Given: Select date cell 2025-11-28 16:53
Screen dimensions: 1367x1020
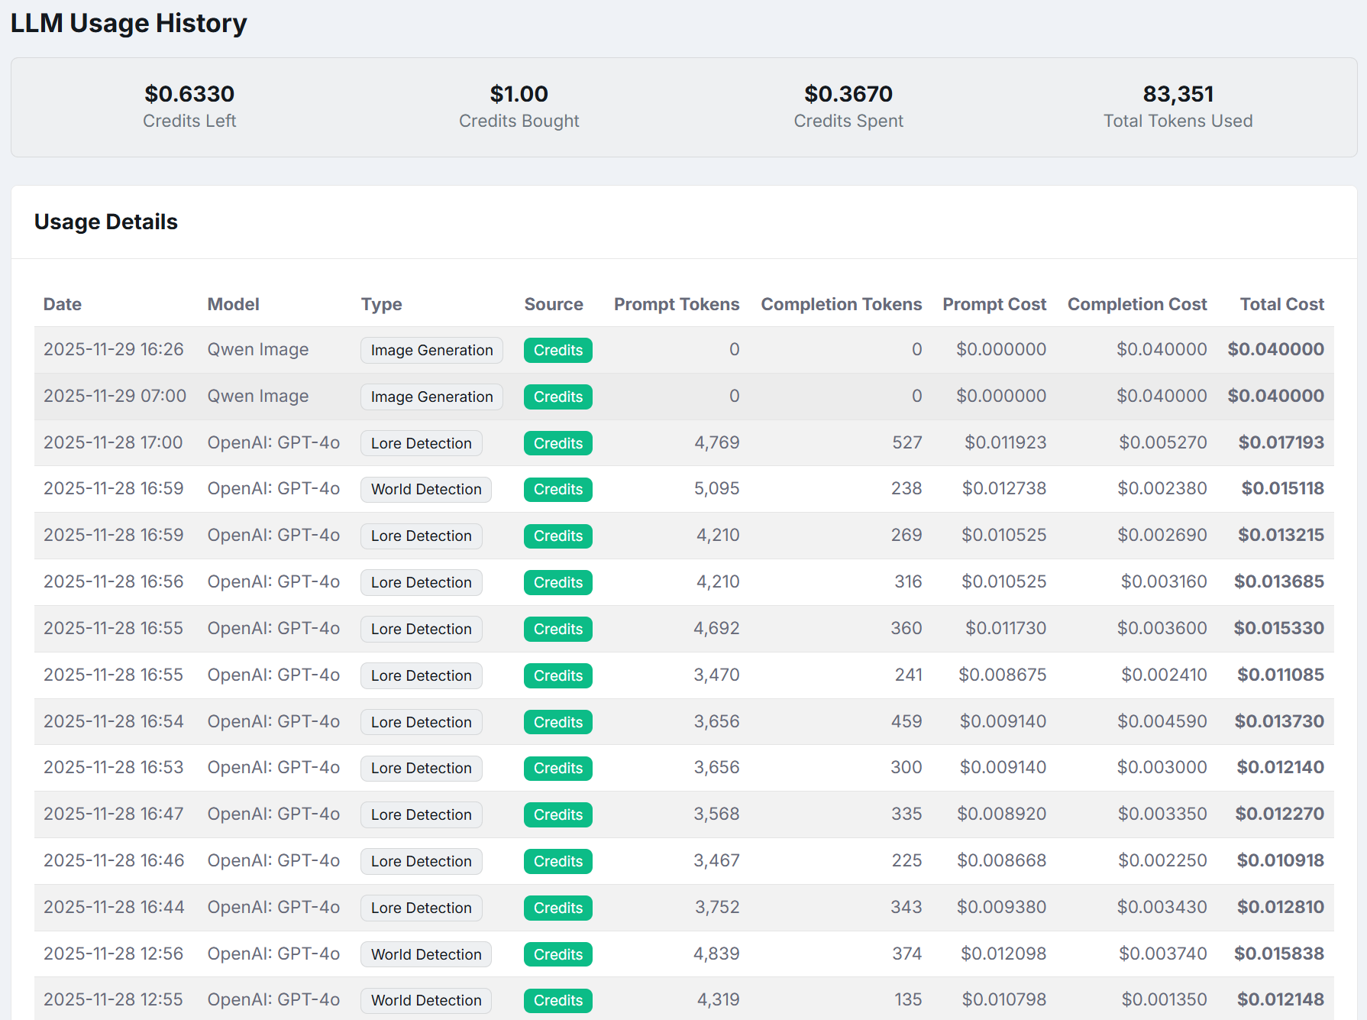Looking at the screenshot, I should tap(114, 767).
